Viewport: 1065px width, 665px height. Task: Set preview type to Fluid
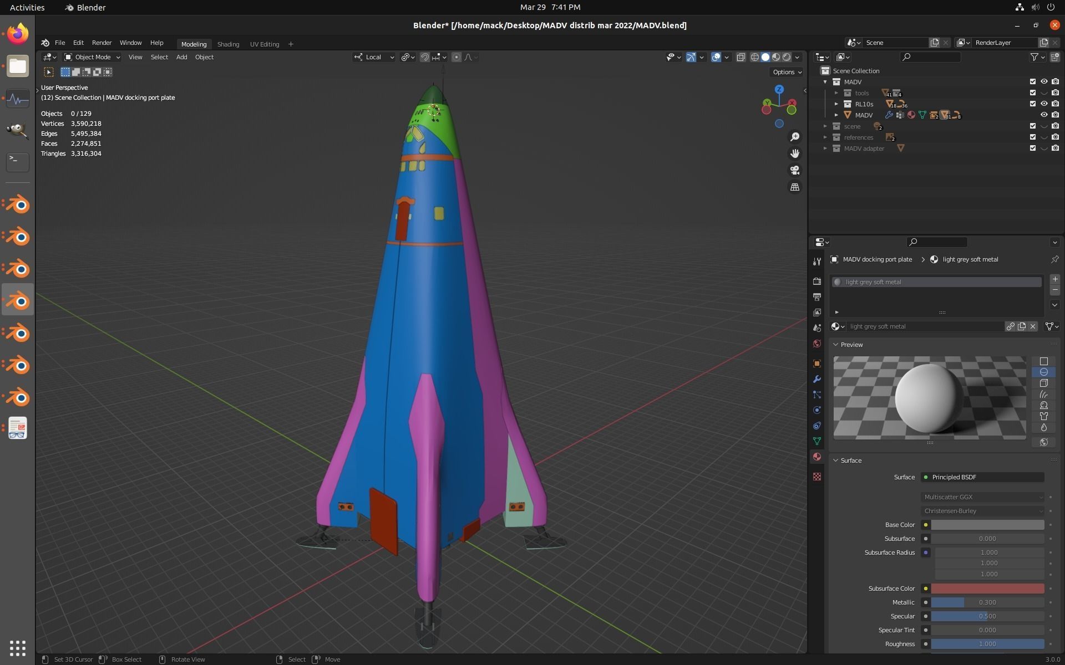pos(1043,427)
